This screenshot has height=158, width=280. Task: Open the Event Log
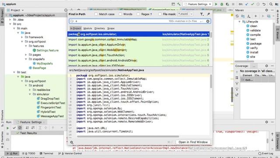point(266,154)
